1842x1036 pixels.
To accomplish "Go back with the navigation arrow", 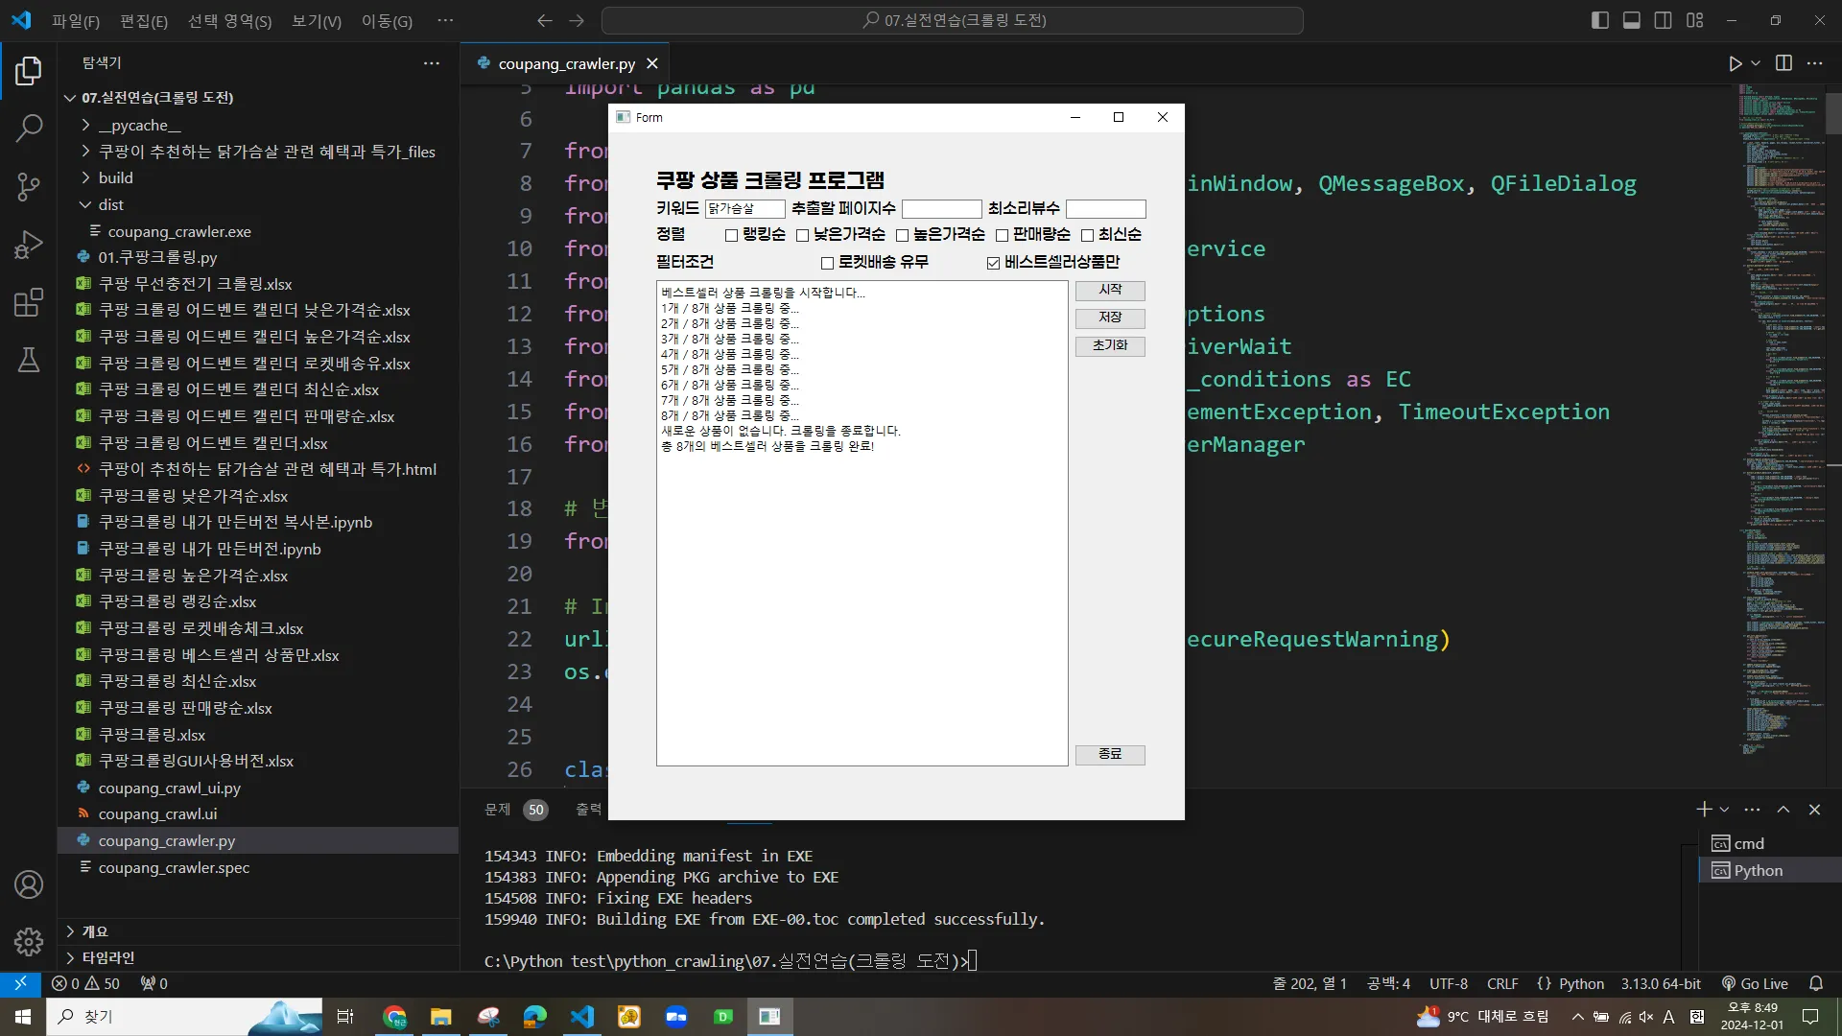I will (544, 20).
